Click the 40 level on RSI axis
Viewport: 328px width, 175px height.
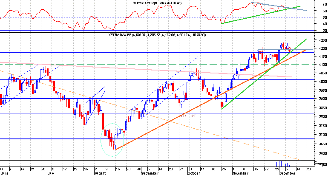click(325, 24)
